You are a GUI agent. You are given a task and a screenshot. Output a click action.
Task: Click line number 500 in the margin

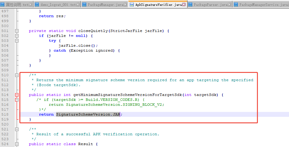5,26
